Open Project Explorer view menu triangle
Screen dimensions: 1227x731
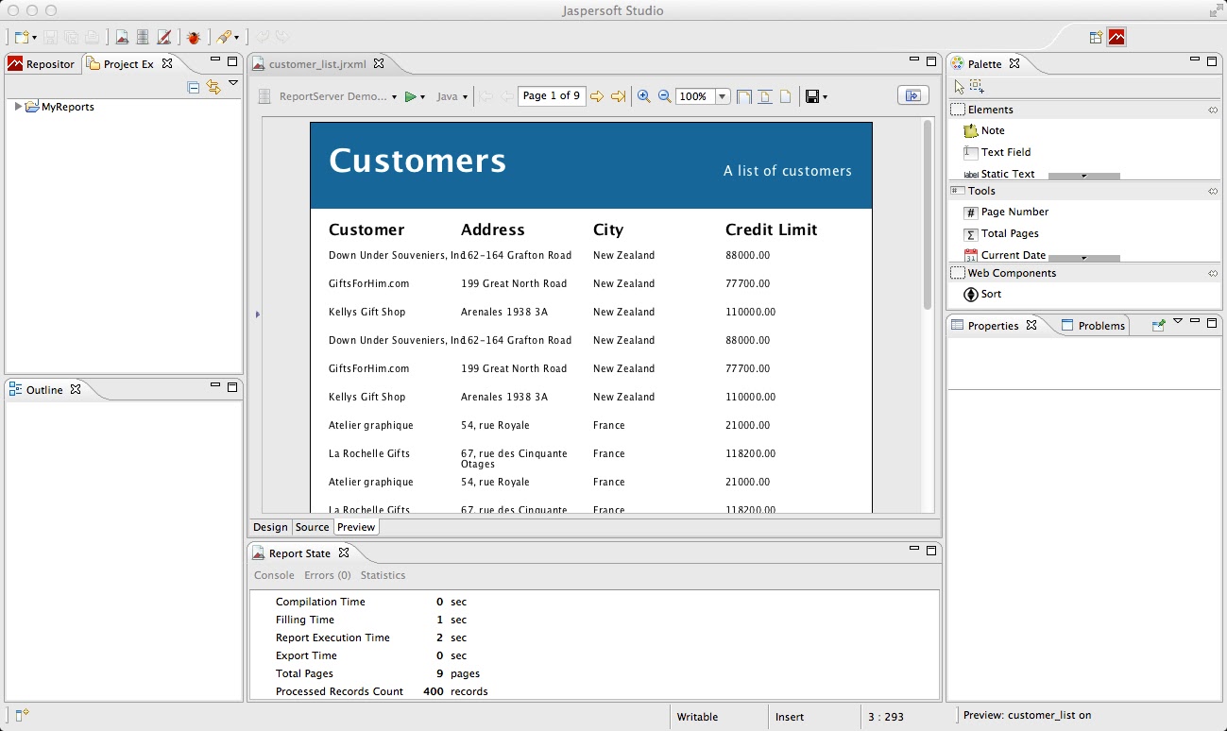pos(233,83)
